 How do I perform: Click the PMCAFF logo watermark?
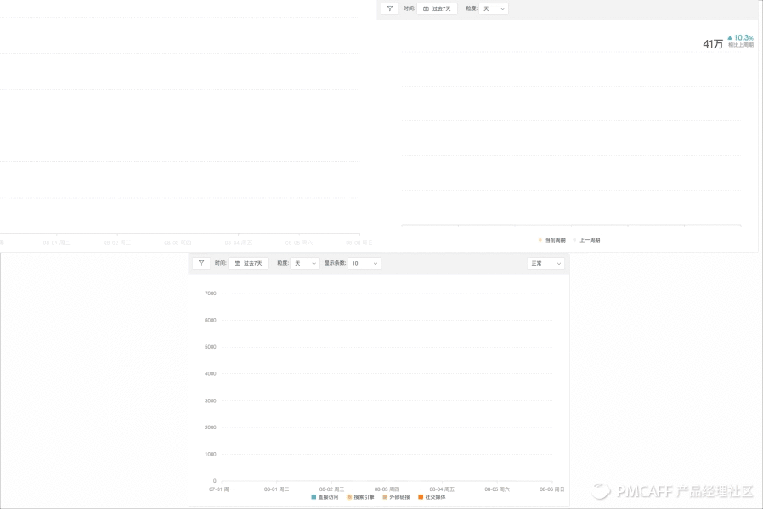coord(672,491)
